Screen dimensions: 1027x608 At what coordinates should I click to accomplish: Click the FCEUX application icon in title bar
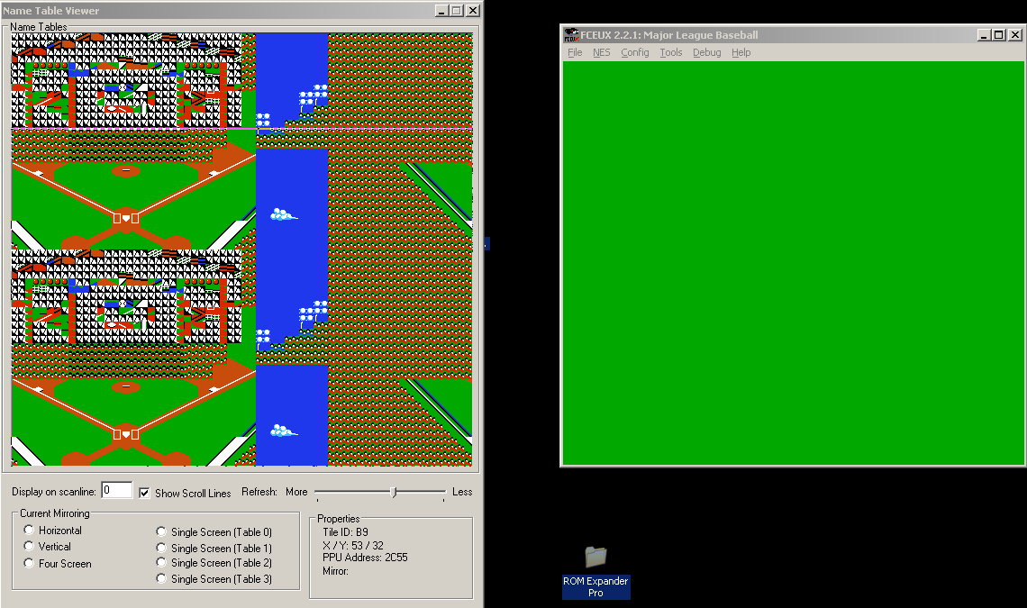click(571, 35)
